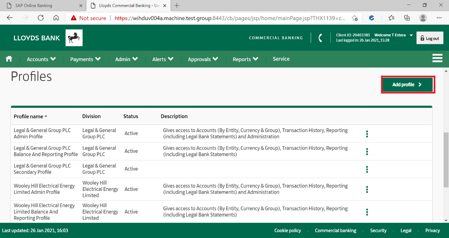Click the Client ID 20403381 text
Viewport: 449px width, 238px height.
point(353,35)
